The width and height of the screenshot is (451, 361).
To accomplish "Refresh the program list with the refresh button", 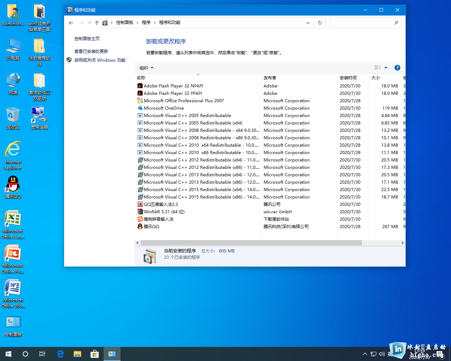I will [320, 23].
